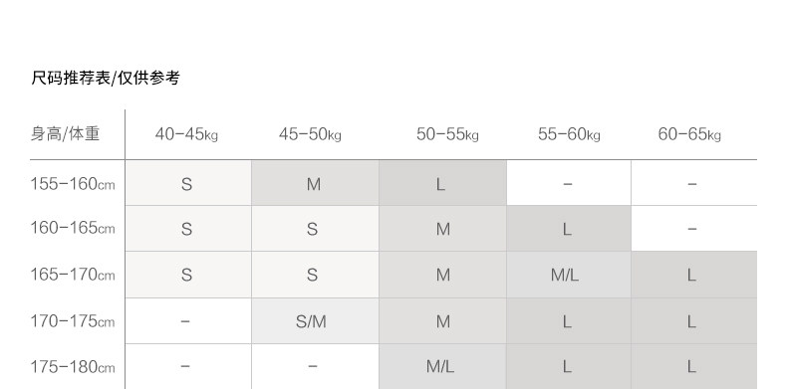Select the 170-175cm row label
This screenshot has width=787, height=389.
pos(73,320)
